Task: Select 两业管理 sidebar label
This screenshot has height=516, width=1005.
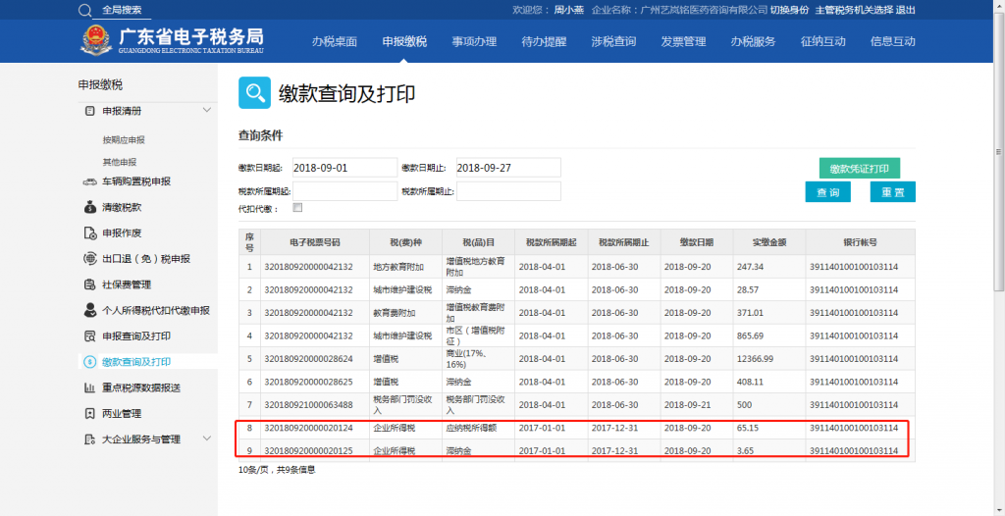Action: [122, 413]
